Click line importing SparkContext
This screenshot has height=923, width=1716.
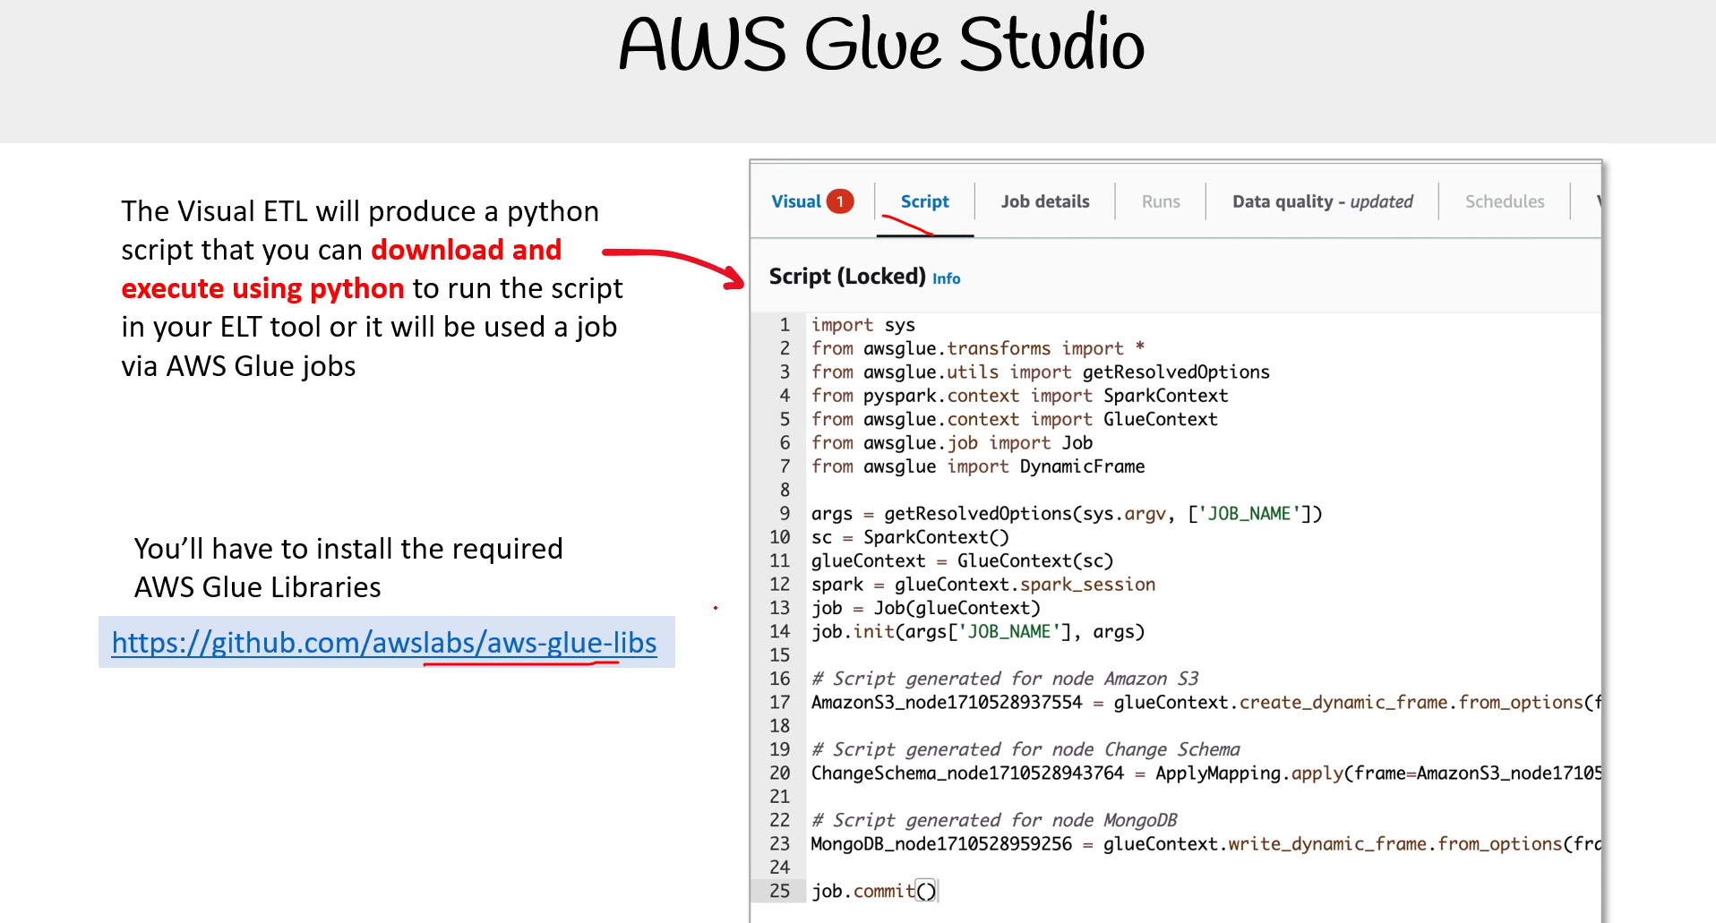(x=1019, y=396)
